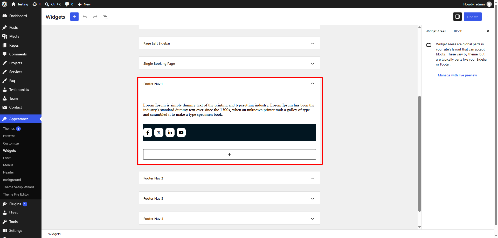Expand the Single Booking Page area
498x238 pixels.
pos(230,63)
